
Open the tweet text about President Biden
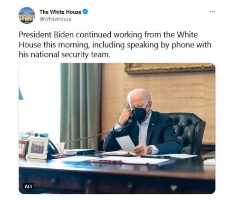click(x=115, y=45)
